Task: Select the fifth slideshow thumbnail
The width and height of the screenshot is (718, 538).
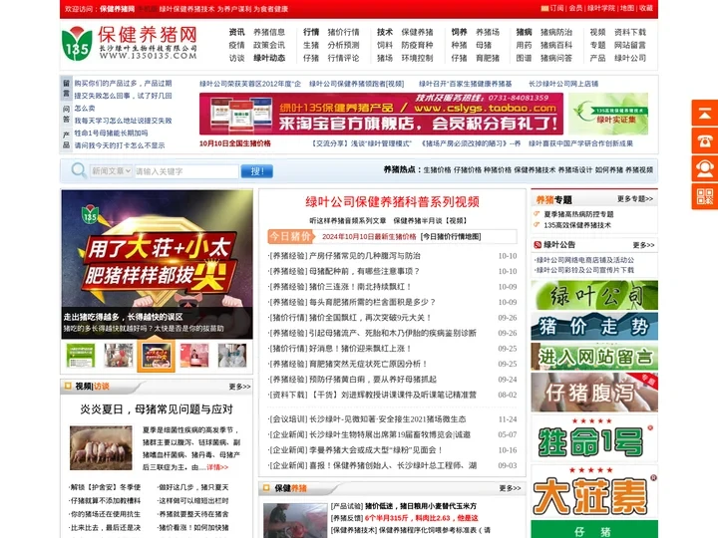Action: coord(232,356)
